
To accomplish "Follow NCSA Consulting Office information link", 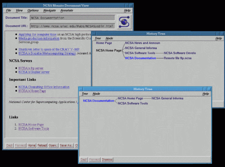I will [x=44, y=87].
